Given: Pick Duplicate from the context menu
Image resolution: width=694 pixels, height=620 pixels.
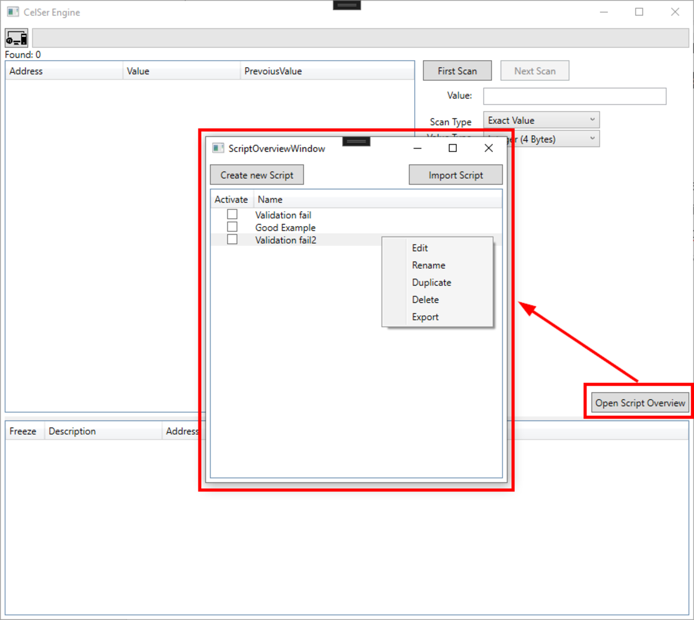Looking at the screenshot, I should 431,282.
